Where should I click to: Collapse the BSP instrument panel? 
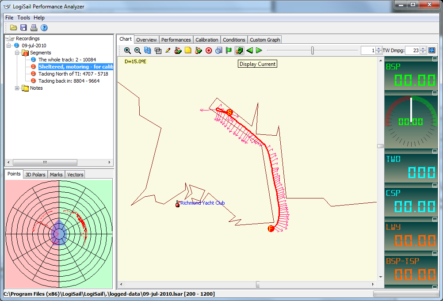coord(435,59)
